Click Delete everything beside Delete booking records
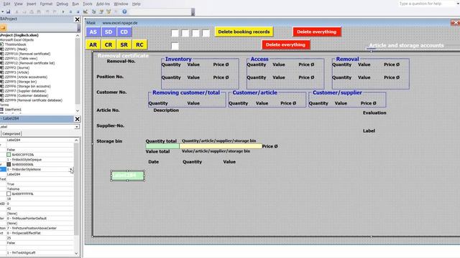 click(316, 32)
